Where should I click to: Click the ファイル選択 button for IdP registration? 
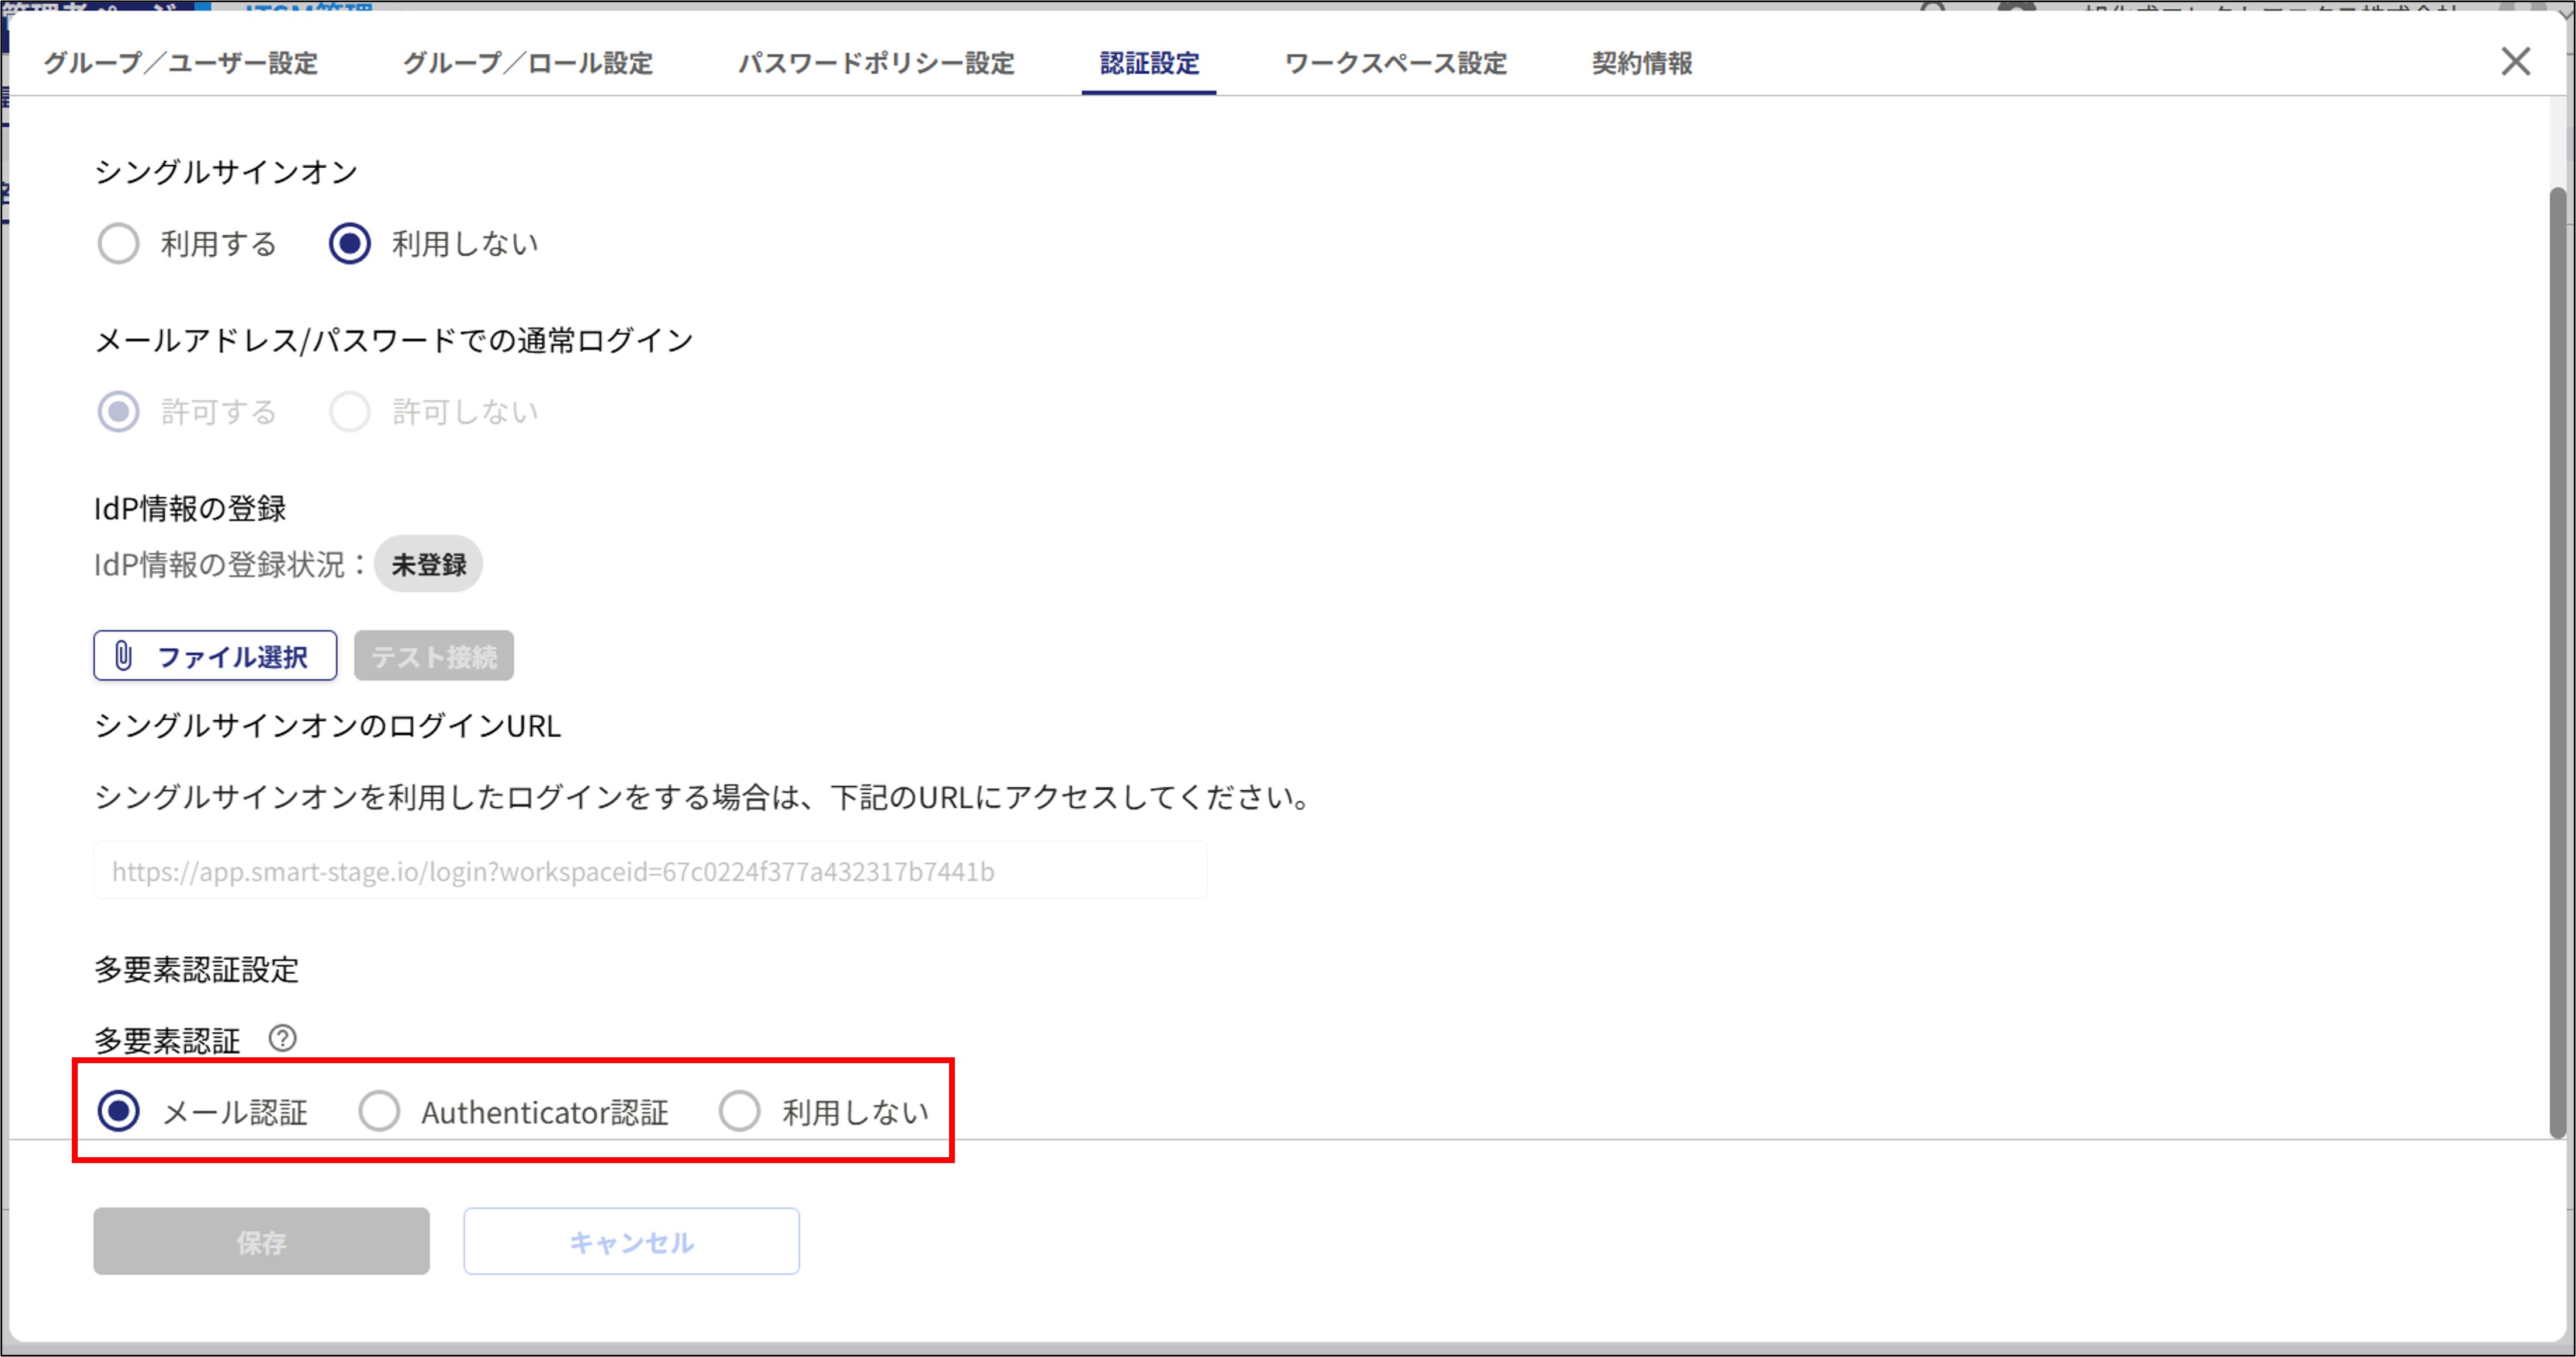214,655
